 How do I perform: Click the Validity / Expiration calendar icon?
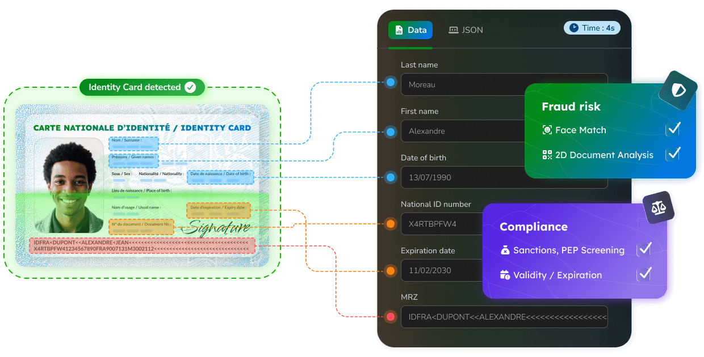pyautogui.click(x=505, y=275)
